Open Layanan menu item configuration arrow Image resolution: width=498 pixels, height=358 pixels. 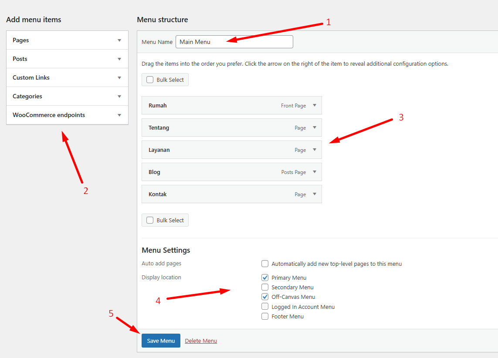click(x=315, y=150)
